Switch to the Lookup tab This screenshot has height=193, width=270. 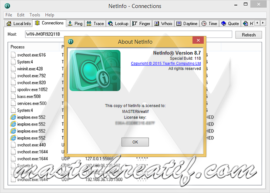[x=118, y=24]
